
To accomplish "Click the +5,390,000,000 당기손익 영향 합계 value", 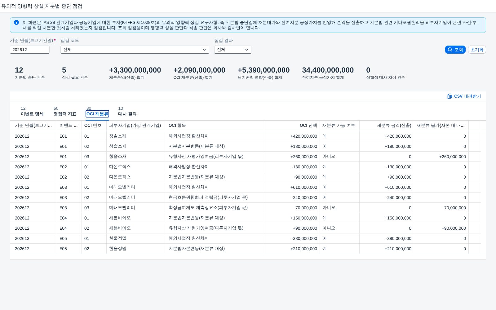I will pyautogui.click(x=264, y=70).
